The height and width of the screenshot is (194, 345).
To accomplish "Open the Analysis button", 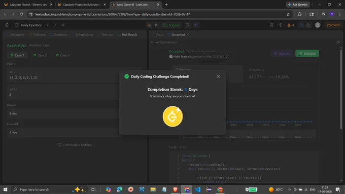I will (x=282, y=53).
